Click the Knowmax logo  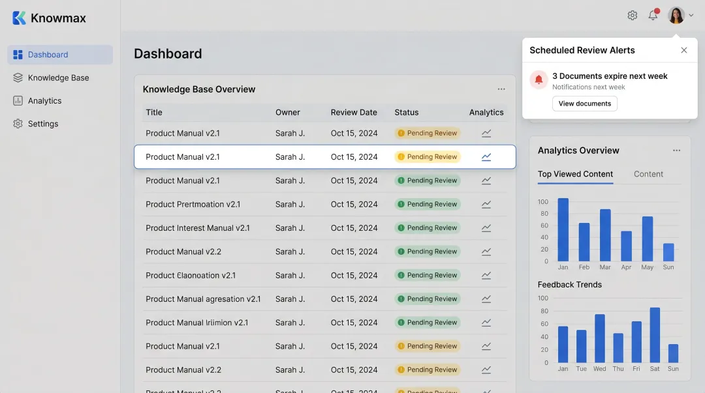click(49, 18)
